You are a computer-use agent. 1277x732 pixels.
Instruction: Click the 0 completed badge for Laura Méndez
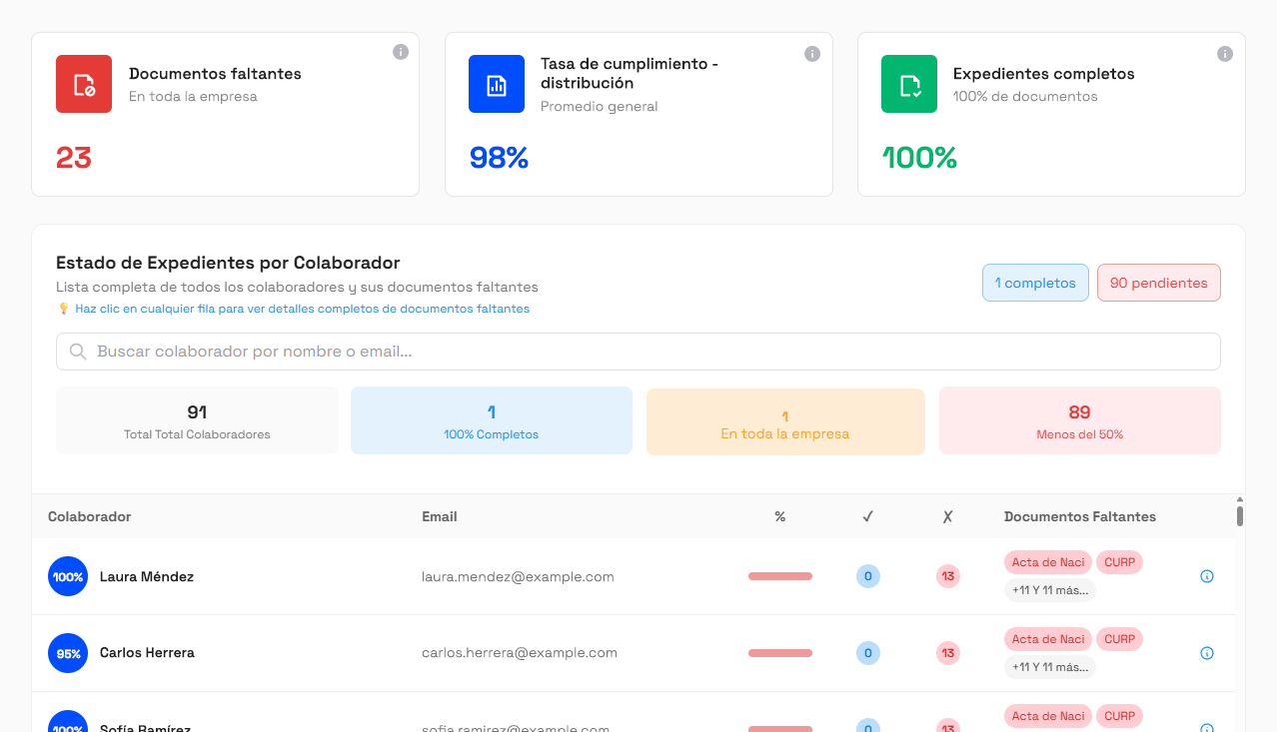(x=868, y=576)
